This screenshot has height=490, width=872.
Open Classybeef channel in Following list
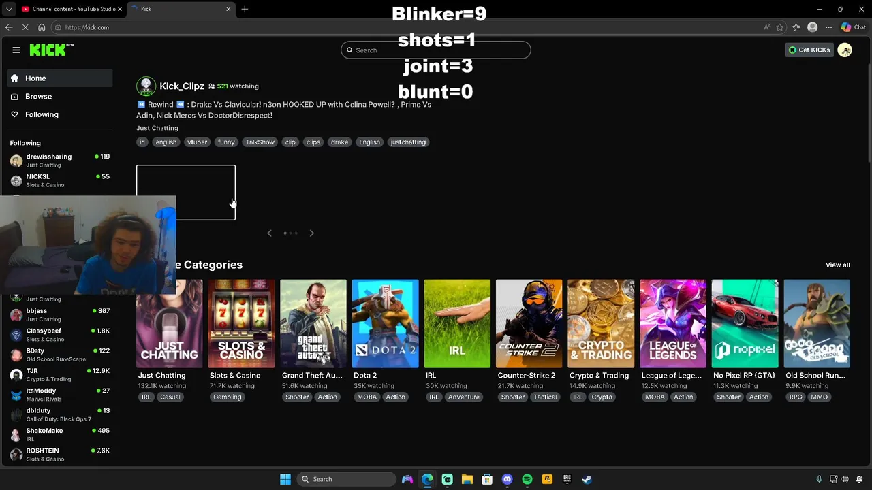60,335
